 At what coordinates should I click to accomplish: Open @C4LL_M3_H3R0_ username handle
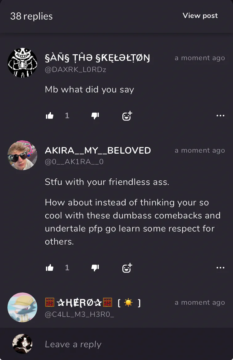[x=79, y=314]
